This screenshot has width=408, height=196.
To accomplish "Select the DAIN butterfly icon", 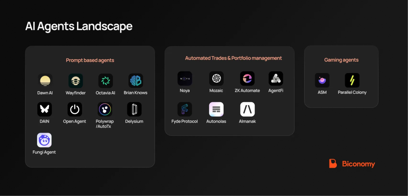I will [x=45, y=109].
